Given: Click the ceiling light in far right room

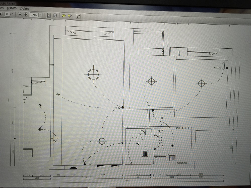Looking at the screenshot, I should [x=201, y=83].
